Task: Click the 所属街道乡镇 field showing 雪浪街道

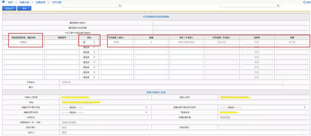Action: [x=262, y=117]
